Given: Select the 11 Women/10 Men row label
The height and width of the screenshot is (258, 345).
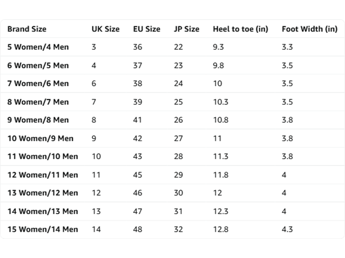Looking at the screenshot, I should [43, 156].
